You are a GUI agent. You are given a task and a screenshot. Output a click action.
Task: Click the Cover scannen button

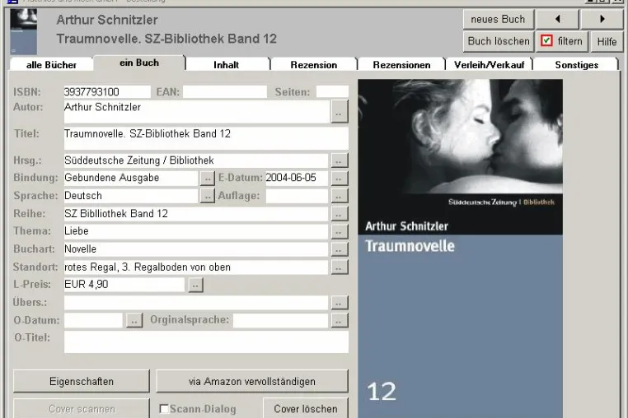pos(82,408)
